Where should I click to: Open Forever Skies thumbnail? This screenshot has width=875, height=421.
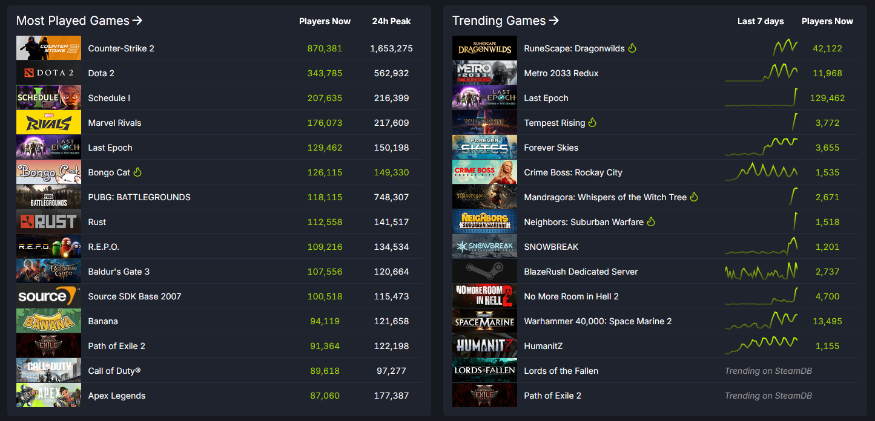point(484,148)
